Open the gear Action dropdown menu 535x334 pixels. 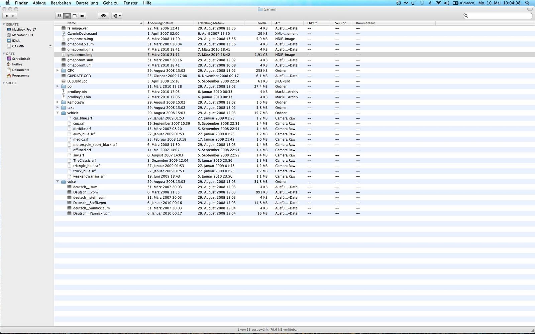(116, 16)
